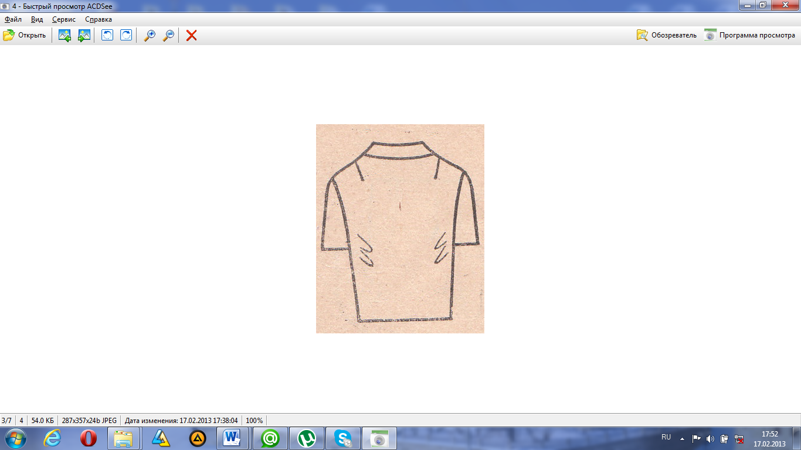This screenshot has height=450, width=801.
Task: Rotate image counterclockwise icon
Action: coord(107,35)
